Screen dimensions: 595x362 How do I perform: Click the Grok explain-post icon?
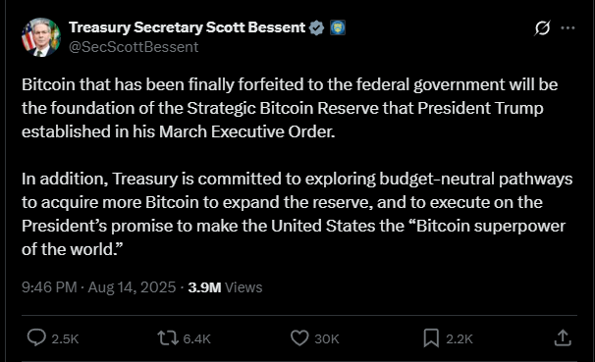click(542, 28)
